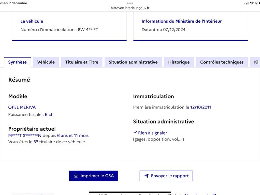Image resolution: width=260 pixels, height=195 pixels.
Task: Click the owner name M****T S*******N
Action: [x=25, y=136]
